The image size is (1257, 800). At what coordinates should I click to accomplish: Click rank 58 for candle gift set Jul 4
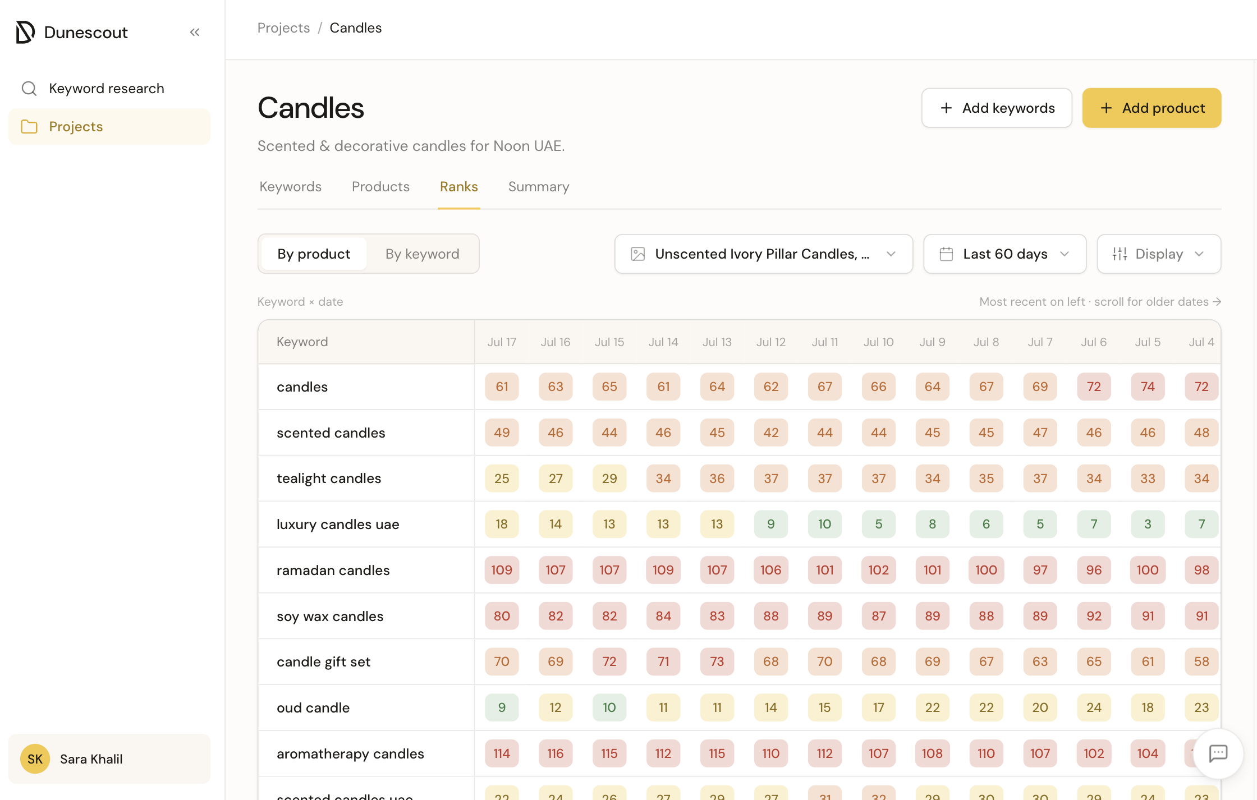pos(1201,662)
